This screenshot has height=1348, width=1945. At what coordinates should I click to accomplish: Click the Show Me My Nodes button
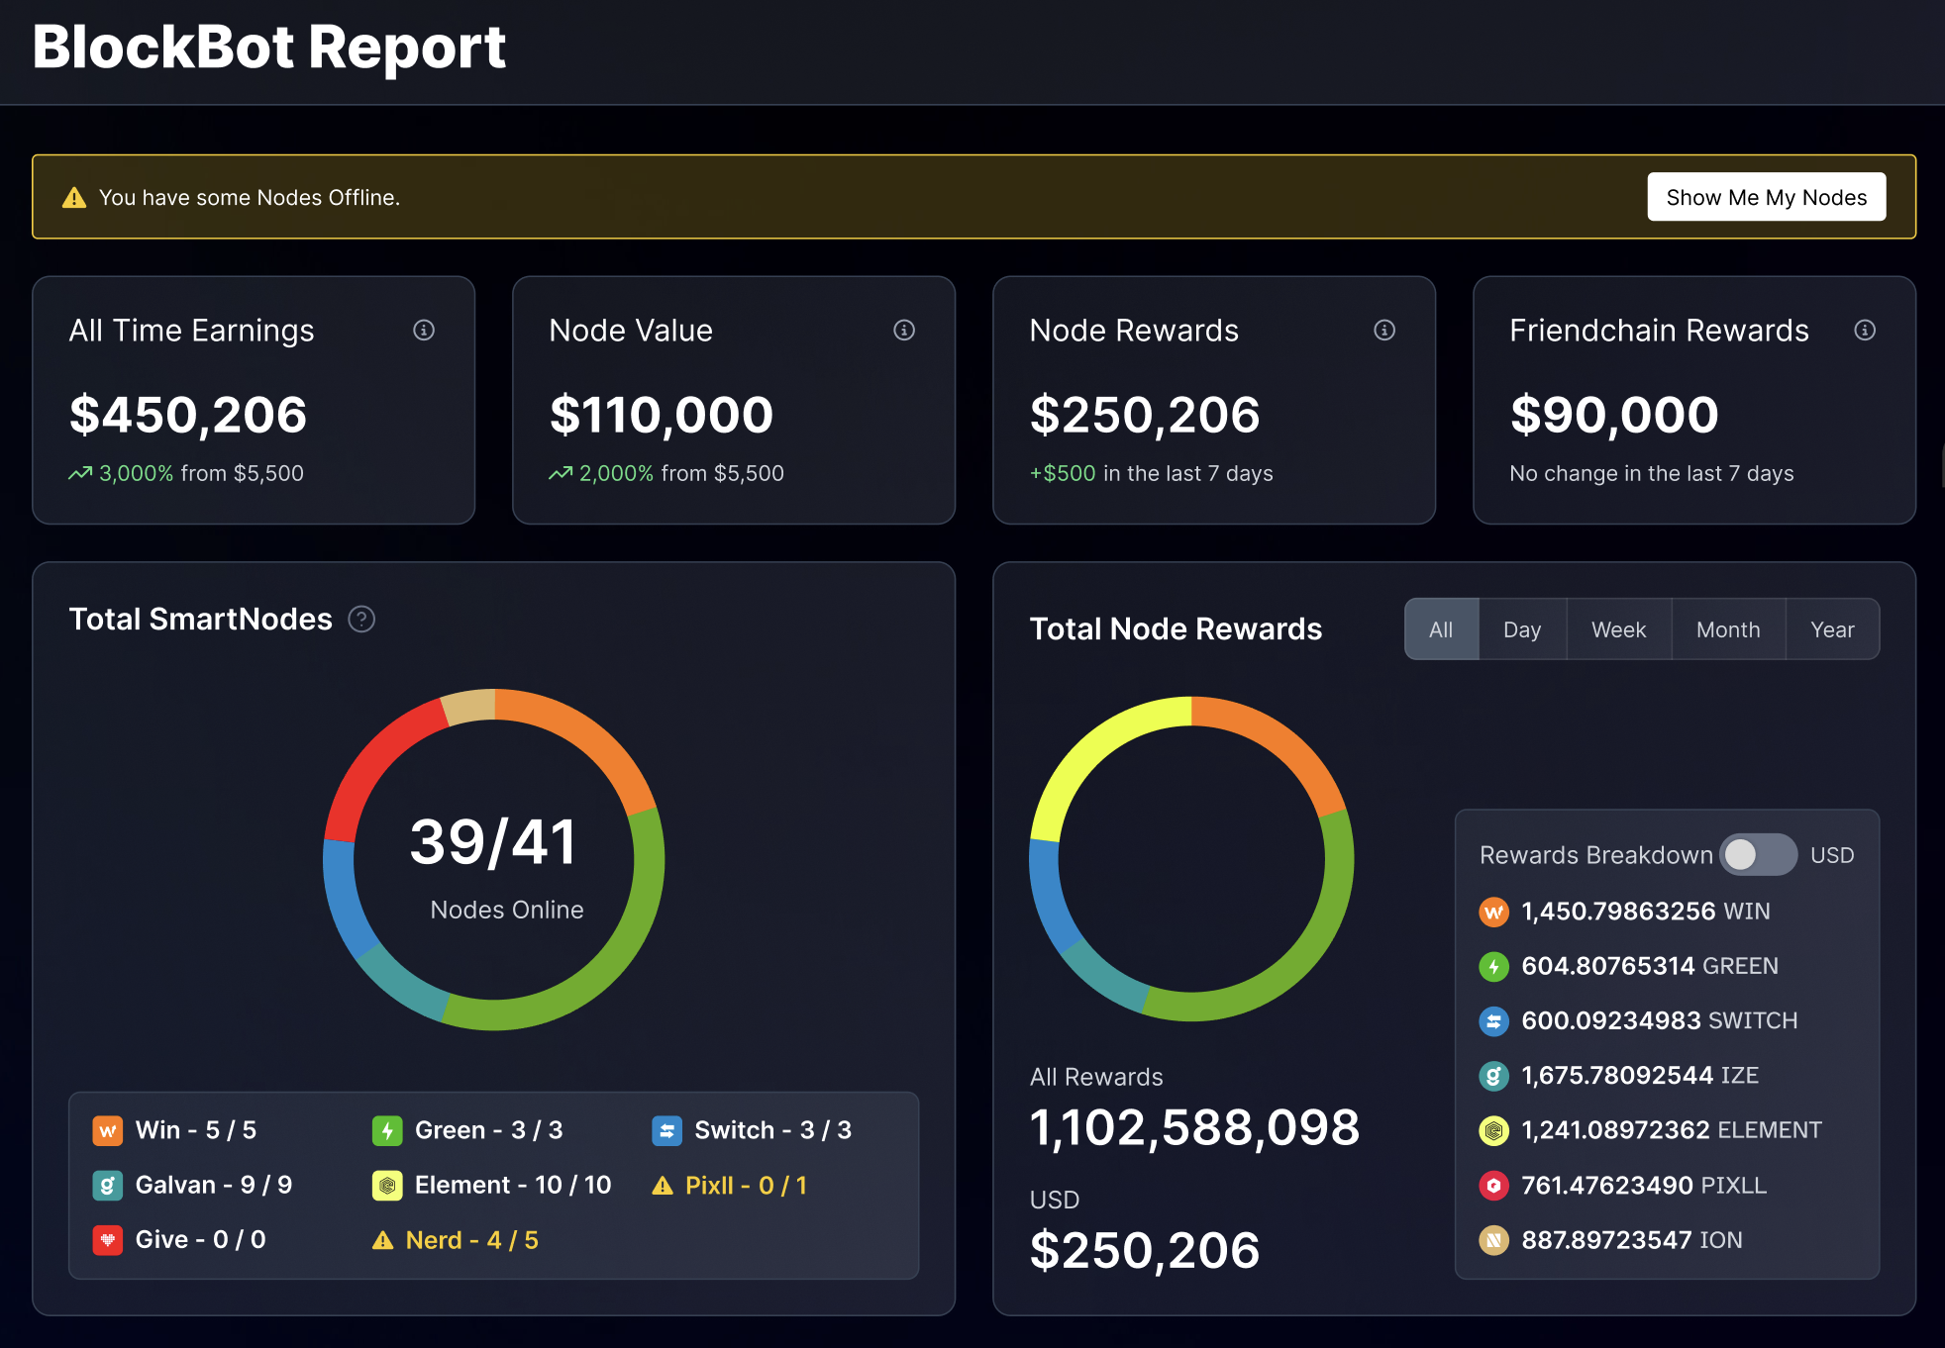click(1767, 197)
